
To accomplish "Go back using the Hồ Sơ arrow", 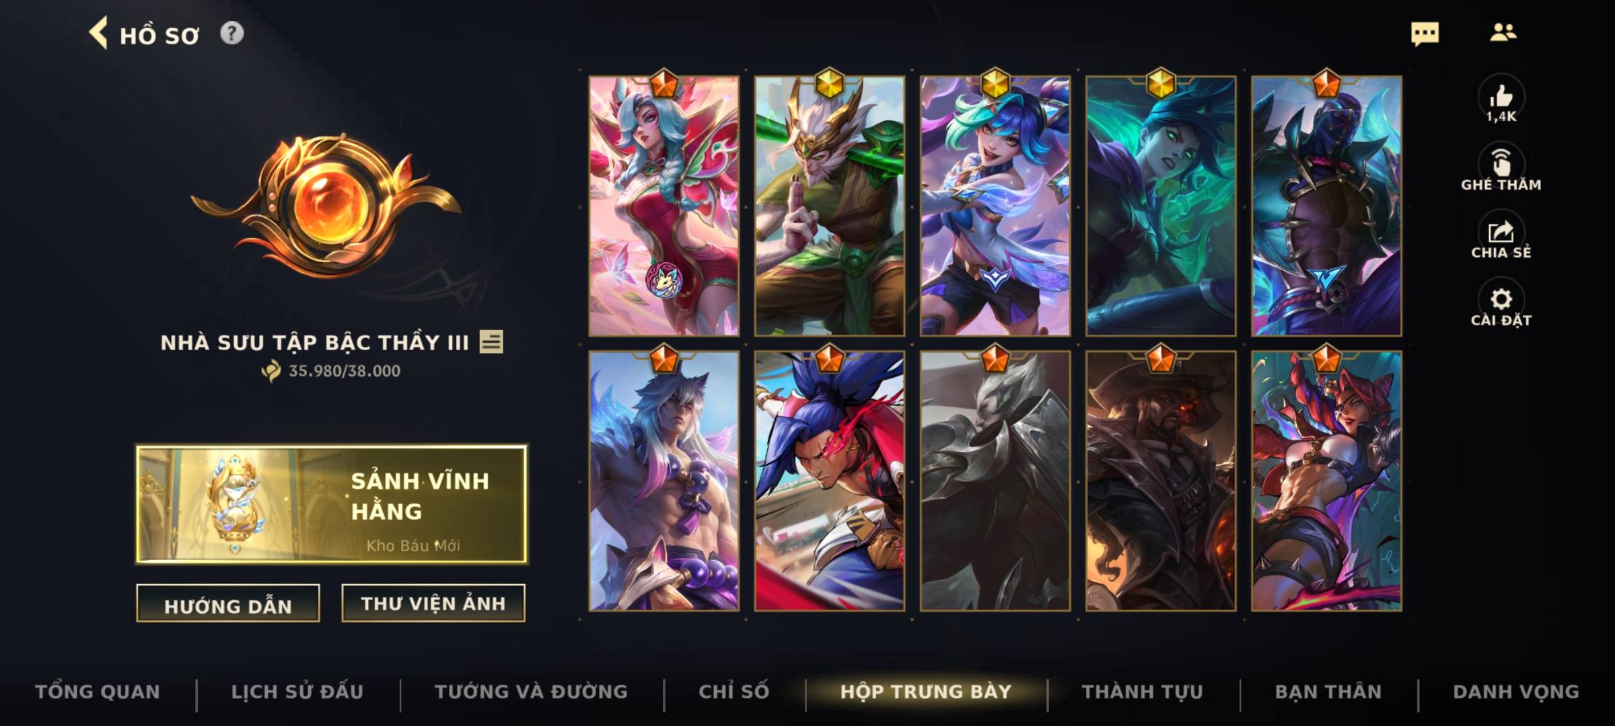I will (98, 34).
